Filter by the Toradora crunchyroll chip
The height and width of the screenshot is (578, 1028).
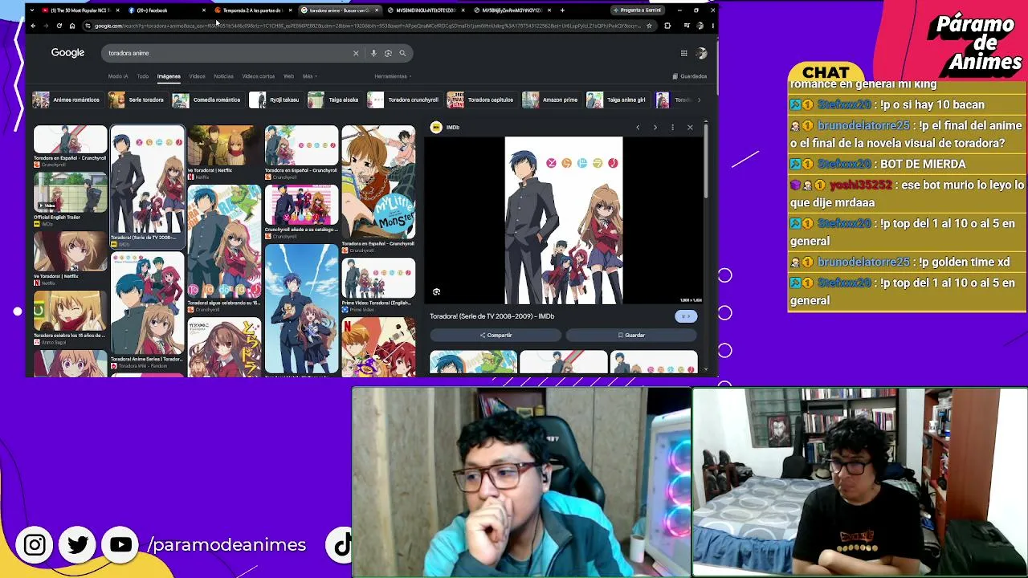click(403, 100)
